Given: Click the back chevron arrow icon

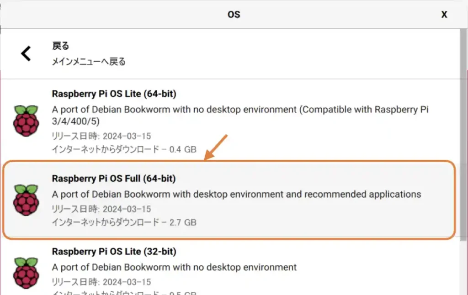Looking at the screenshot, I should tap(26, 54).
